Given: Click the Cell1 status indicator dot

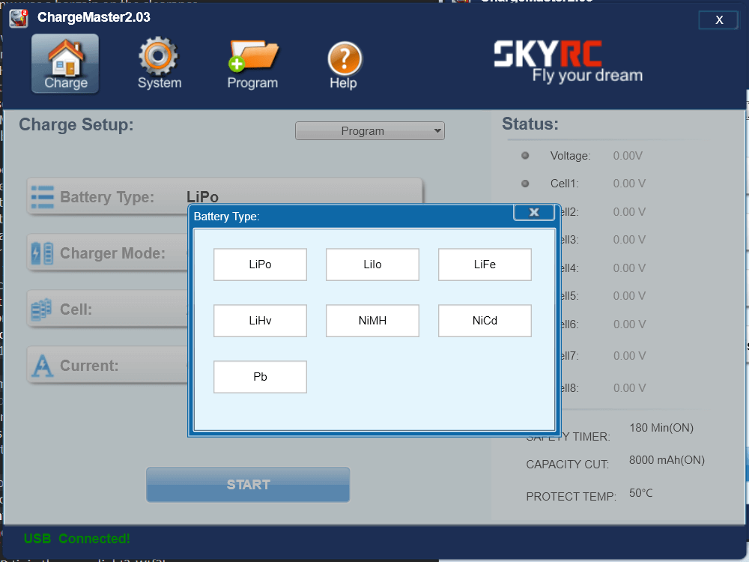Looking at the screenshot, I should (524, 184).
